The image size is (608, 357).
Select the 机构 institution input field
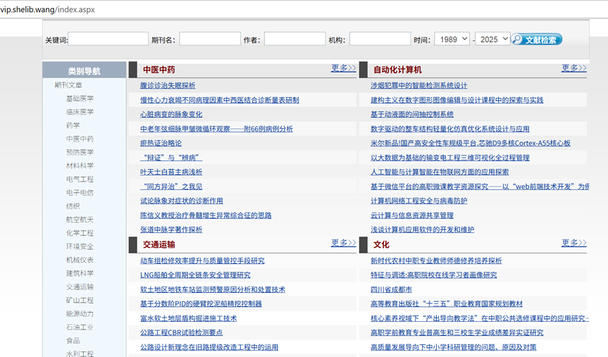380,39
